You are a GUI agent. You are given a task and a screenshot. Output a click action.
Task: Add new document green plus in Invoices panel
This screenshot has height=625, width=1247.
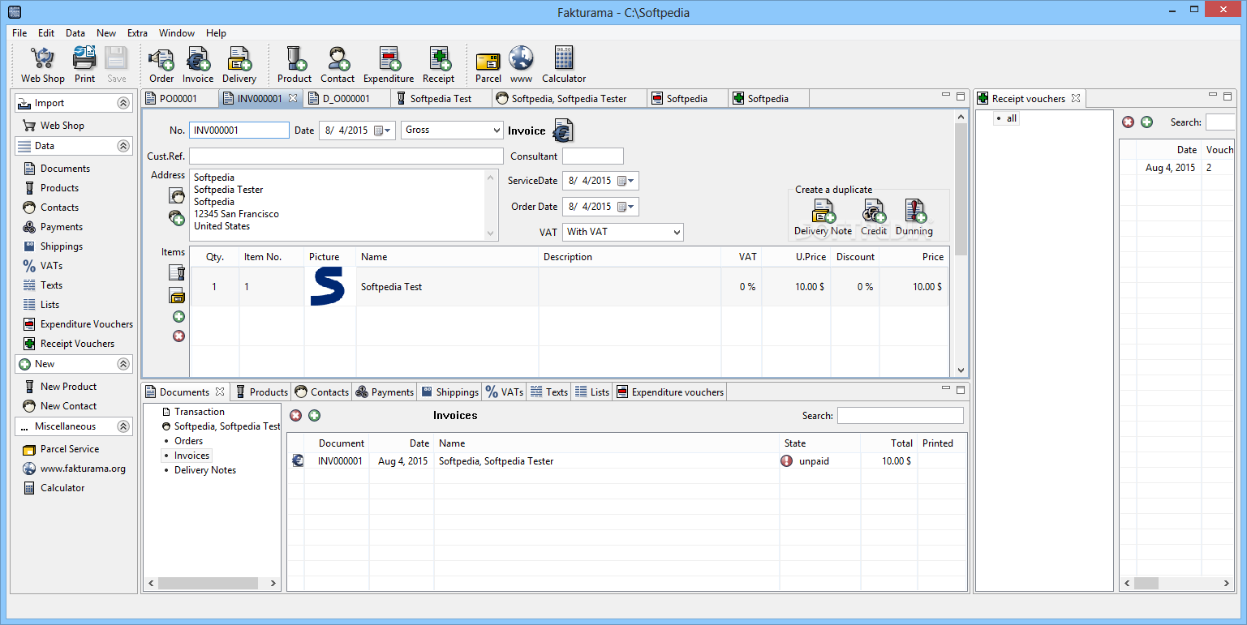[314, 415]
